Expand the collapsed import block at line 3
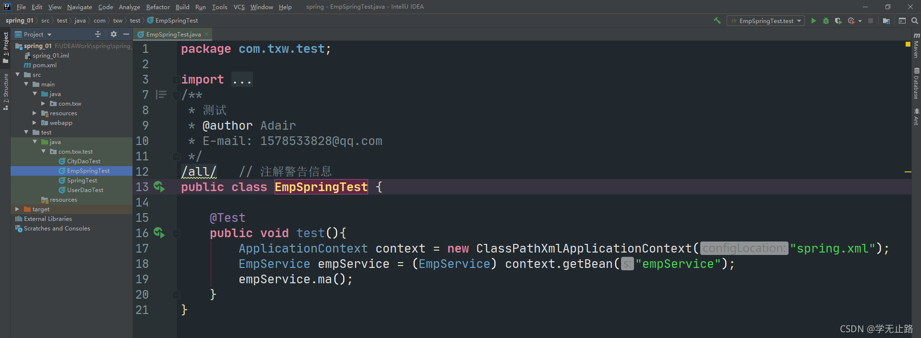Screen dimensions: 921x338 (177, 80)
